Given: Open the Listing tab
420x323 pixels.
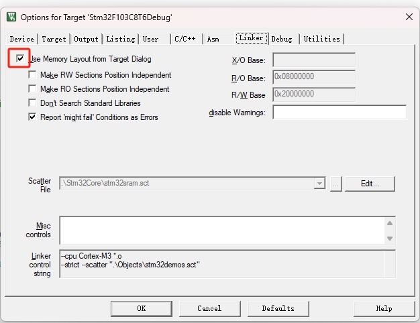Looking at the screenshot, I should pyautogui.click(x=121, y=39).
